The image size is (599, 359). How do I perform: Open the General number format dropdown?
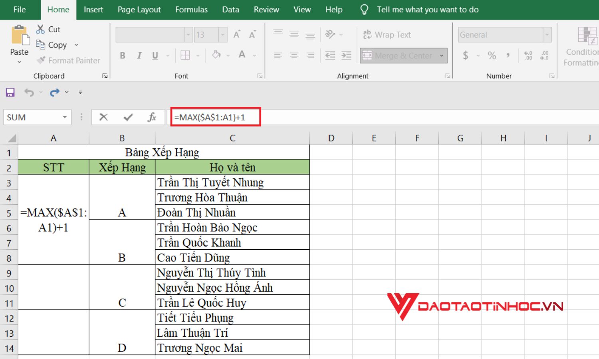click(547, 35)
